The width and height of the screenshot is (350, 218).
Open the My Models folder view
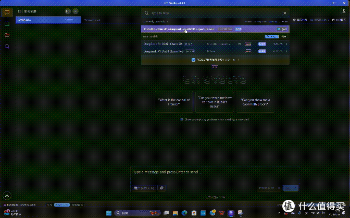click(7, 35)
